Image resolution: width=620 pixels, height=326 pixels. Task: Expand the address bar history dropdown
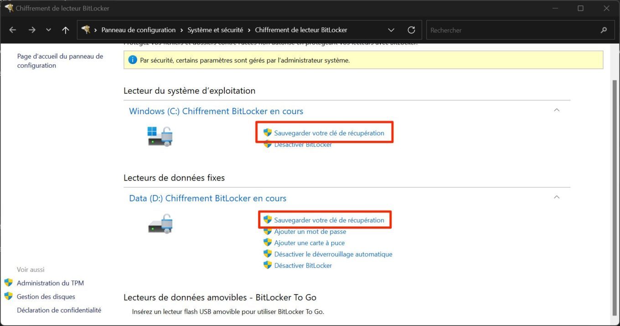pos(391,30)
